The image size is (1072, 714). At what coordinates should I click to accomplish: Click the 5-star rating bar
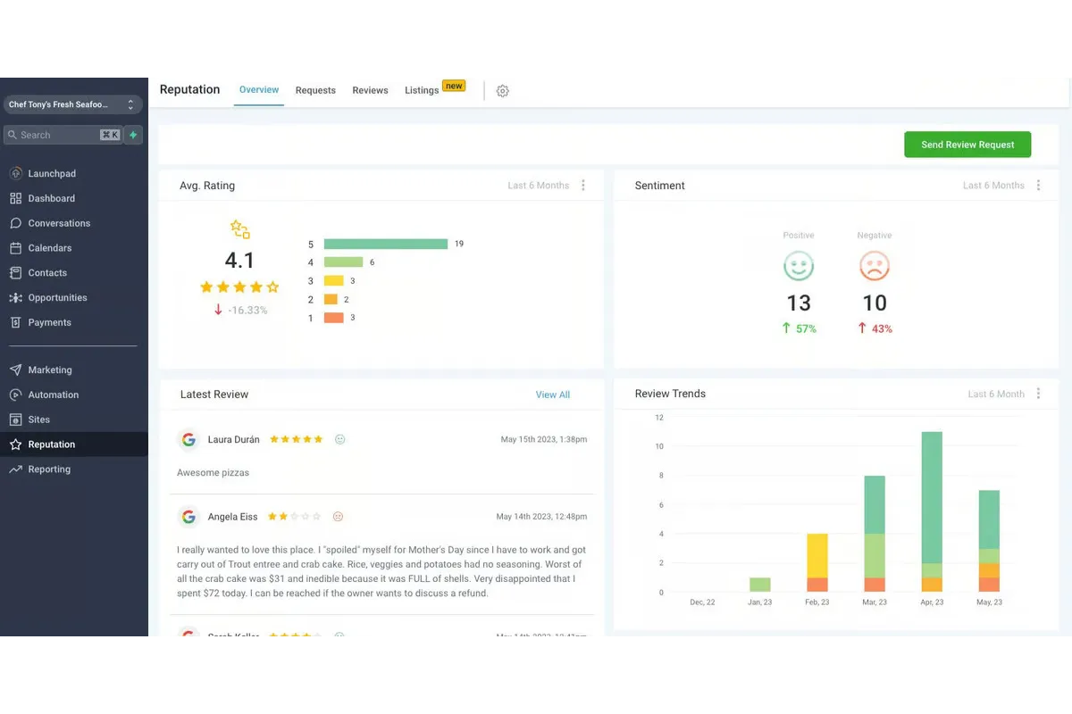(x=386, y=244)
